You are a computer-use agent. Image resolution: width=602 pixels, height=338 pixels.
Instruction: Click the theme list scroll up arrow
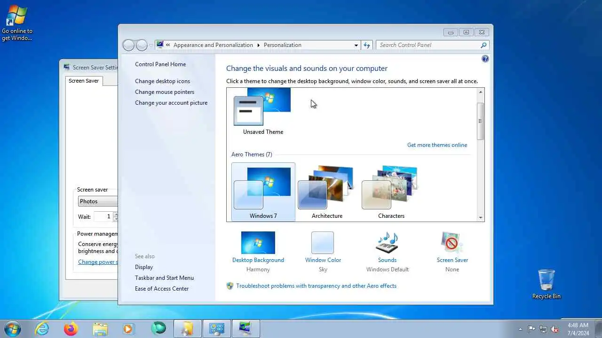pos(480,92)
